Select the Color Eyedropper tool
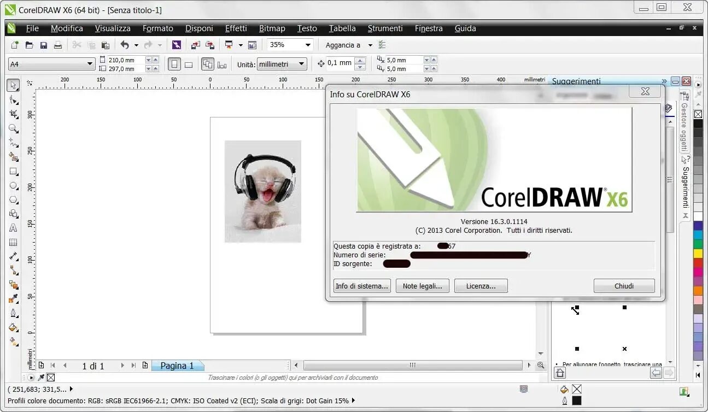Image resolution: width=708 pixels, height=412 pixels. pyautogui.click(x=14, y=299)
